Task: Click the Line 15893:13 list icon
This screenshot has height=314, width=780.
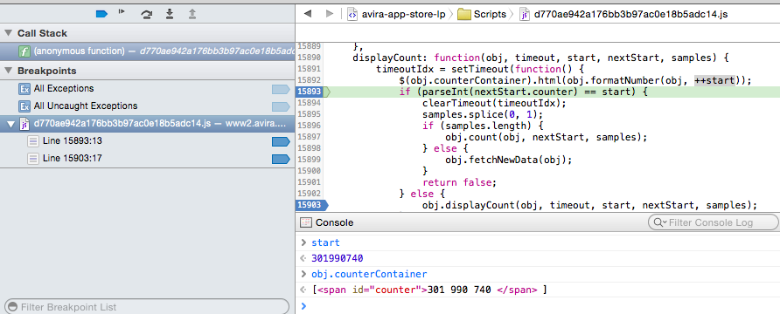Action: pos(33,141)
